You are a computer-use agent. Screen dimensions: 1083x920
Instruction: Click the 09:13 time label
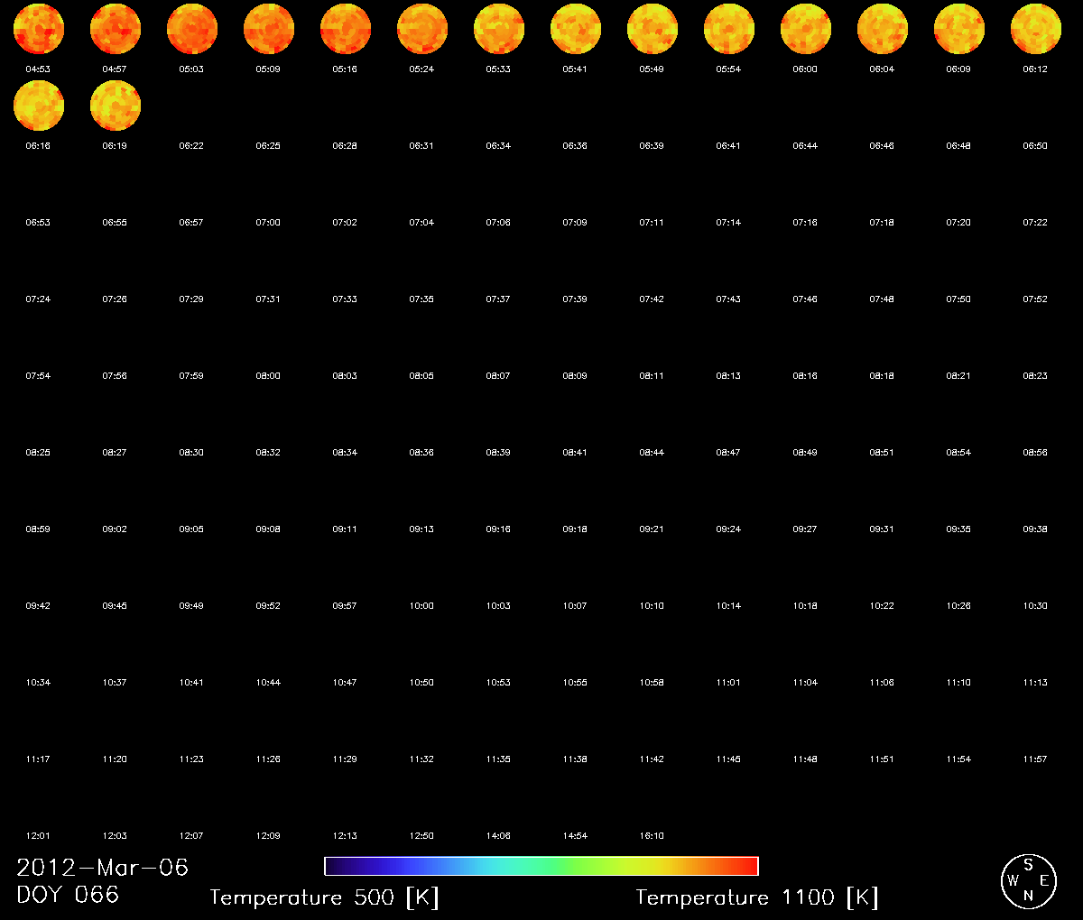click(x=421, y=529)
